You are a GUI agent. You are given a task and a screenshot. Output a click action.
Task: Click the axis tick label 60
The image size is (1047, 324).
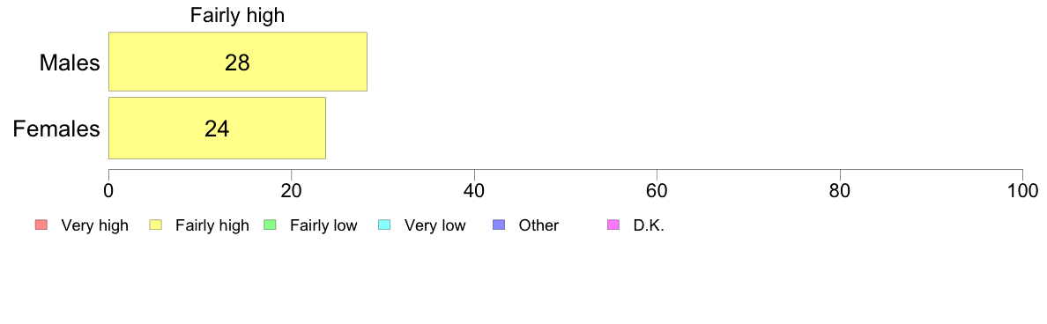coord(657,191)
